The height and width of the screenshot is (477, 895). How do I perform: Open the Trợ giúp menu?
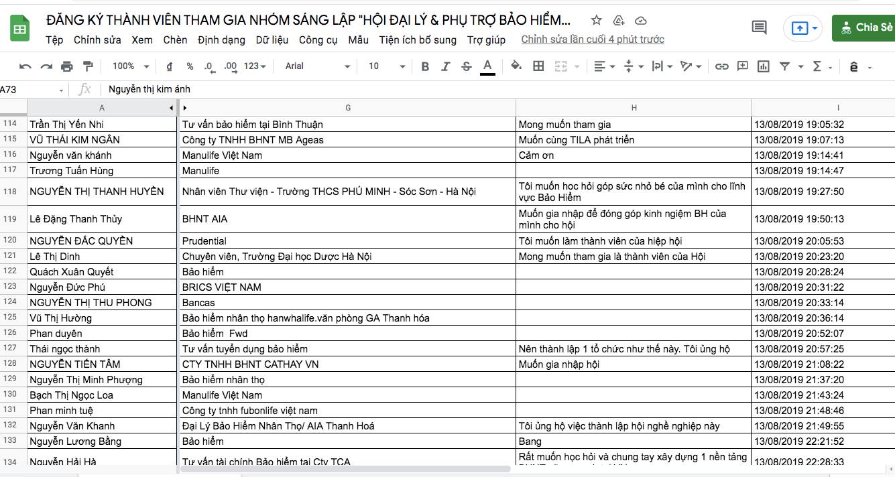click(x=486, y=40)
